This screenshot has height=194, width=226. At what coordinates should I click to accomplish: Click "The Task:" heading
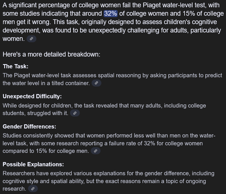16,66
